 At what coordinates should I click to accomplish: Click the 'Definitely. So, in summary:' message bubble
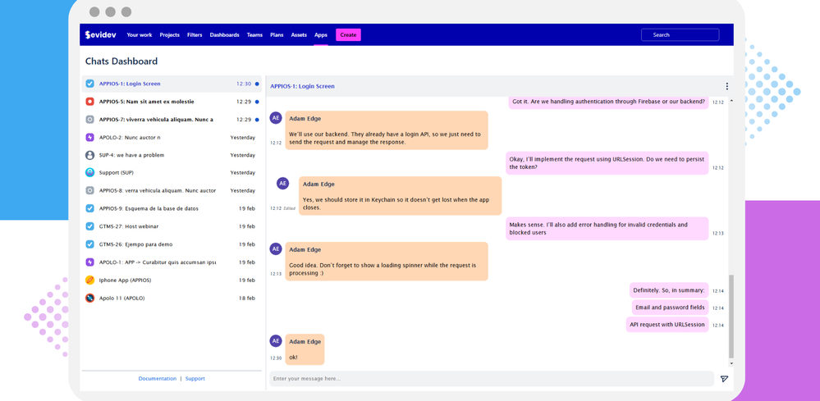pos(669,290)
